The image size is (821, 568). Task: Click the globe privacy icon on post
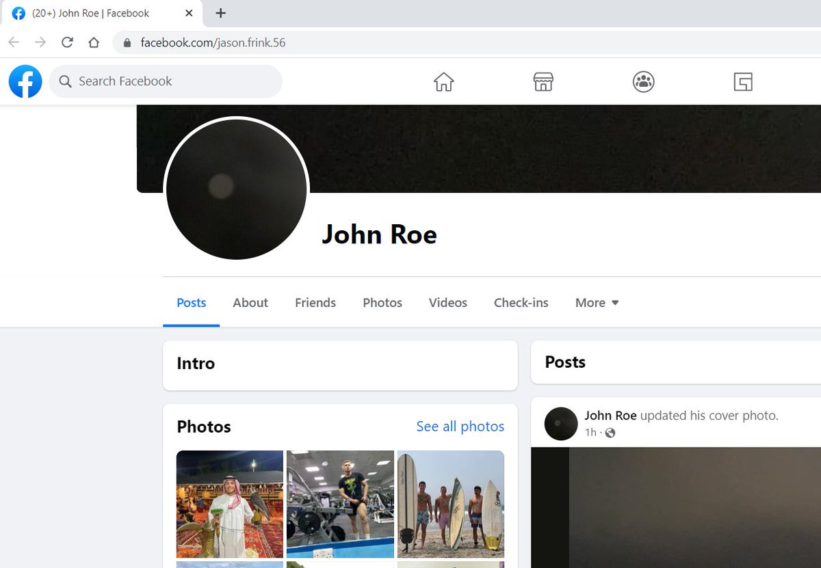610,433
